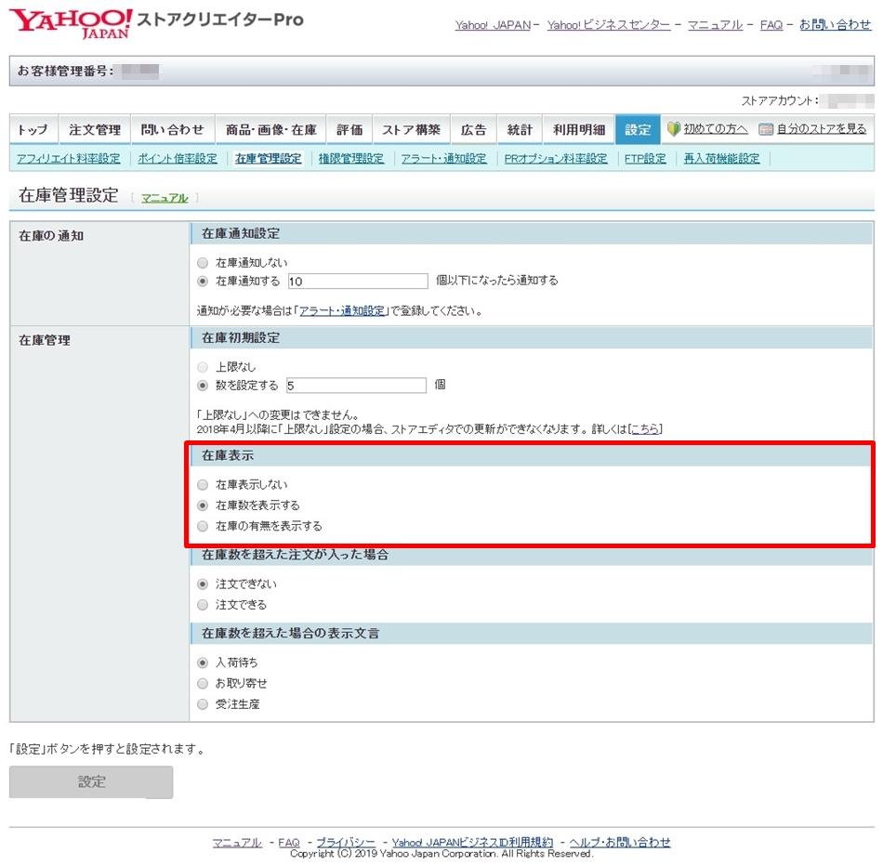Viewport: 883px width, 866px height.
Task: Click the stock notification threshold field
Action: point(358,281)
